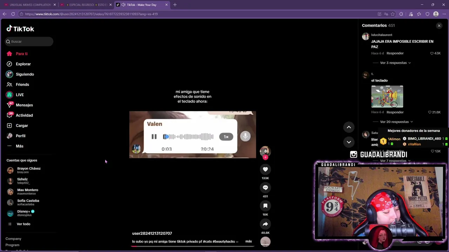Open lulucitalaurent's profile name
This screenshot has height=252, width=449.
point(382,35)
